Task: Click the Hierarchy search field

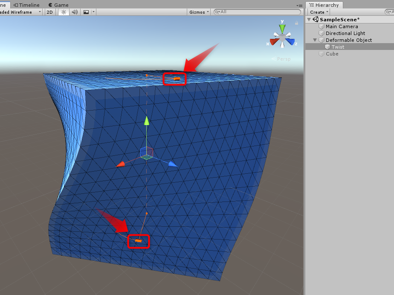Action: pyautogui.click(x=389, y=12)
